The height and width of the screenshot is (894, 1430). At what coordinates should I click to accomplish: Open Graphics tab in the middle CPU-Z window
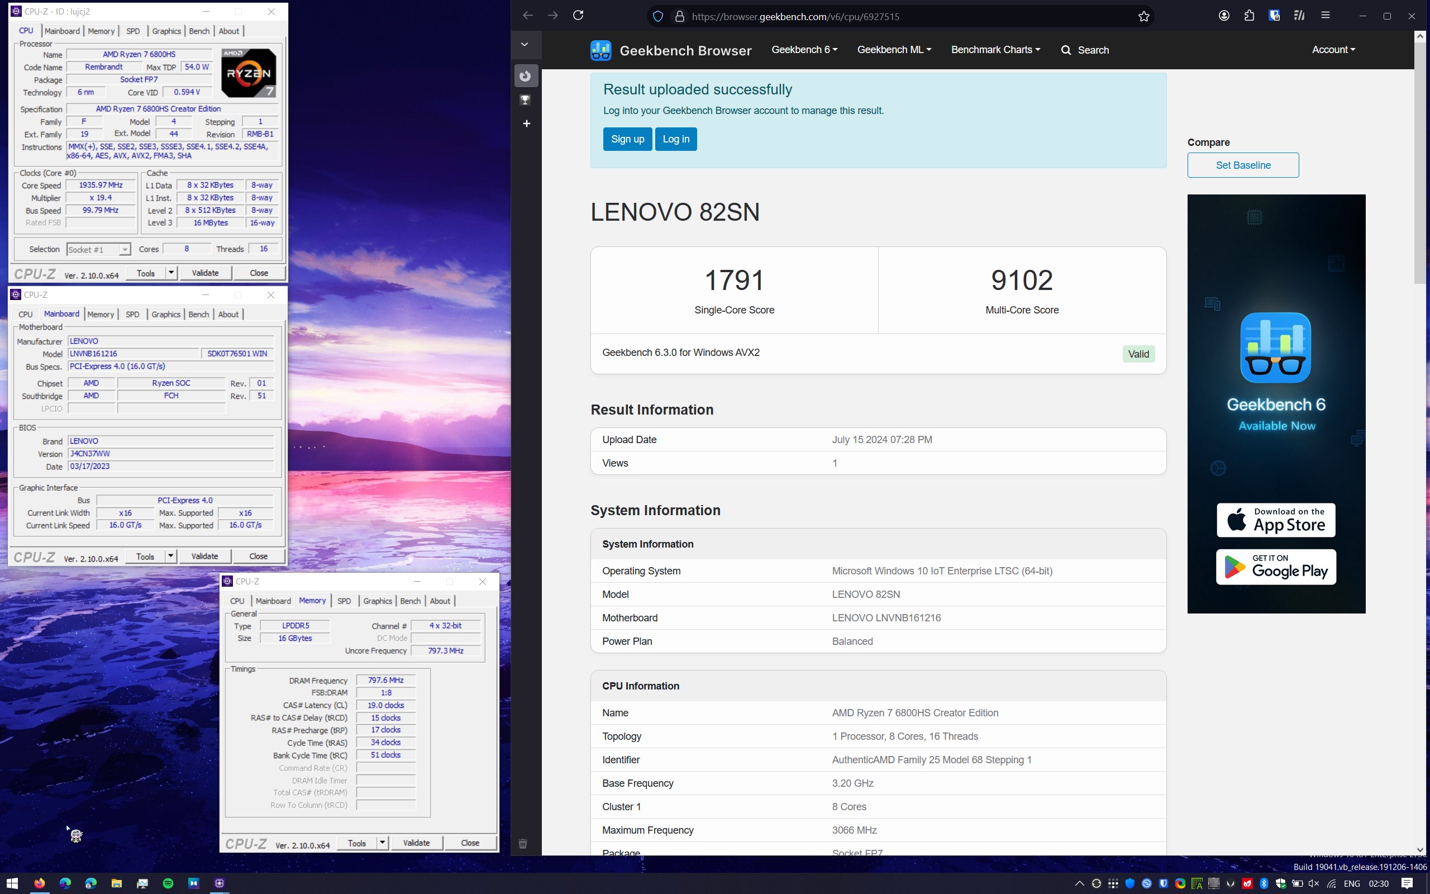click(166, 314)
